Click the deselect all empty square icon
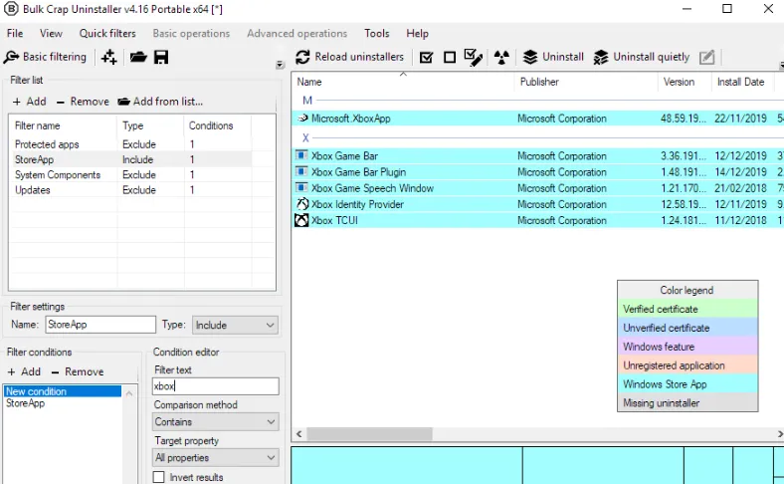The width and height of the screenshot is (784, 484). 450,58
